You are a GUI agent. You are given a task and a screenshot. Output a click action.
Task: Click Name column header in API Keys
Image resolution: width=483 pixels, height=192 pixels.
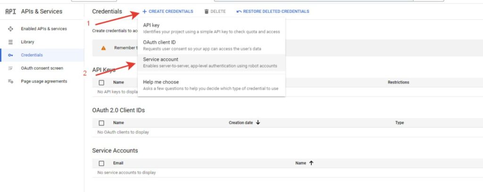tap(118, 82)
